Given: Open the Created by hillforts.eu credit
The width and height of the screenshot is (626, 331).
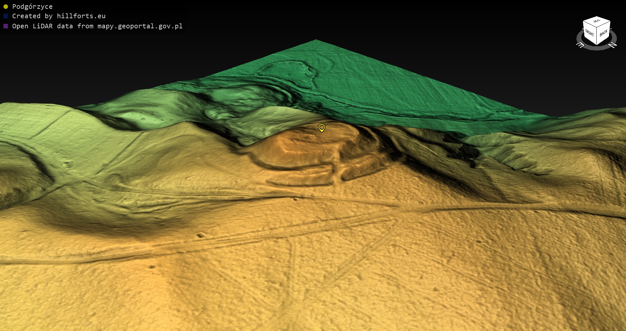Looking at the screenshot, I should (59, 16).
